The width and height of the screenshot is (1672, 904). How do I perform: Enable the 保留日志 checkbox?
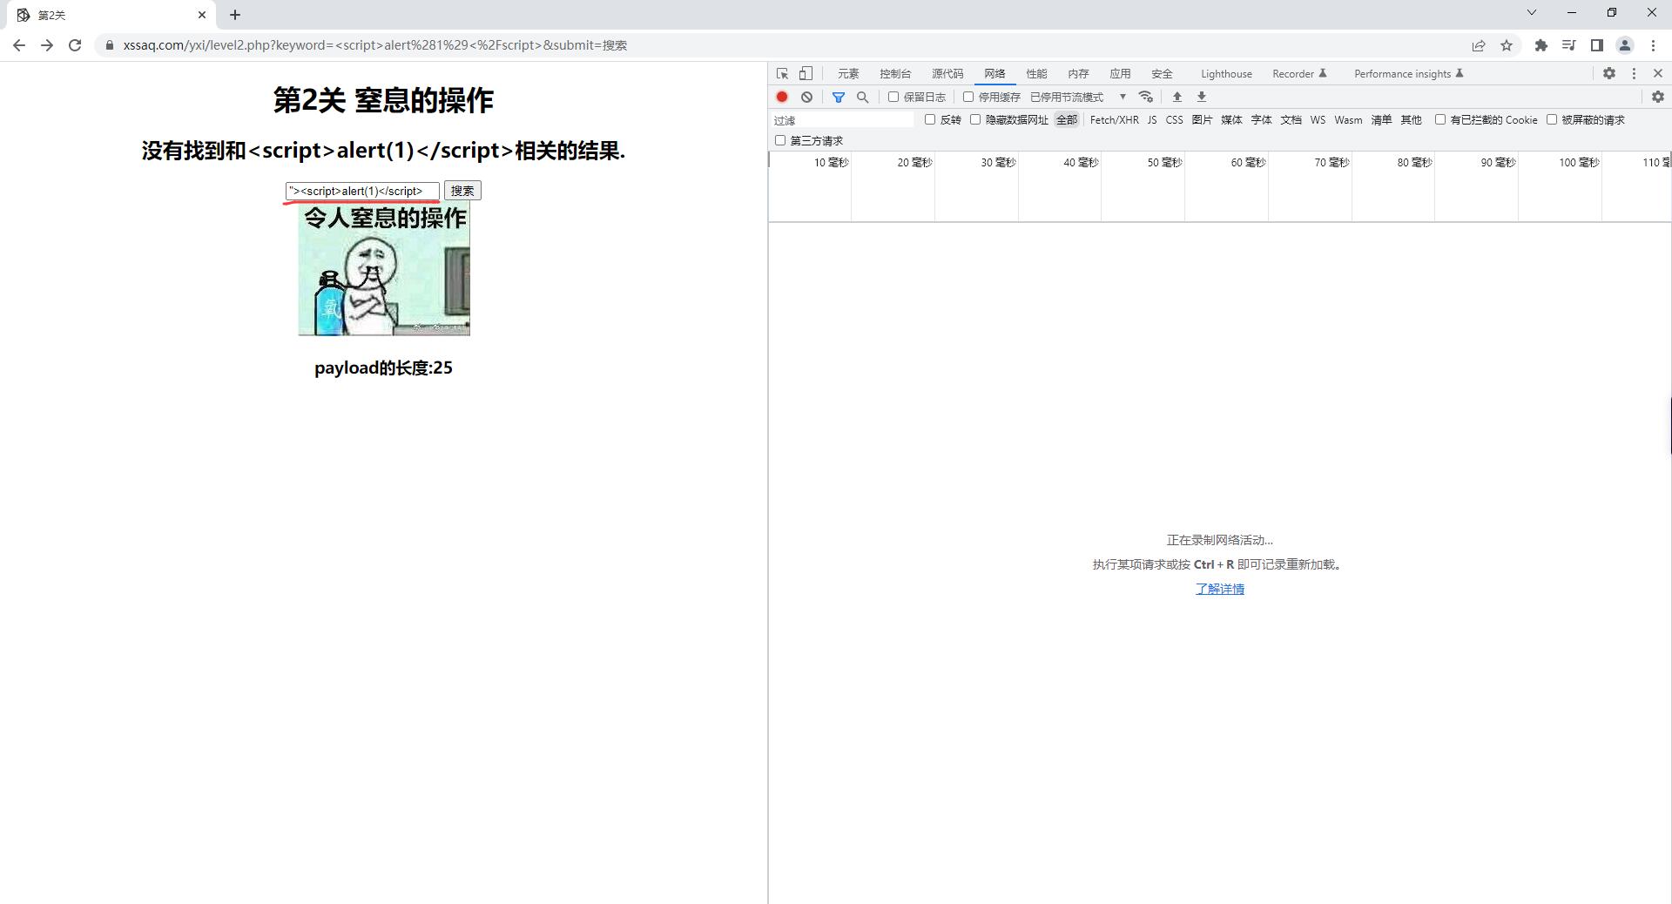[893, 97]
